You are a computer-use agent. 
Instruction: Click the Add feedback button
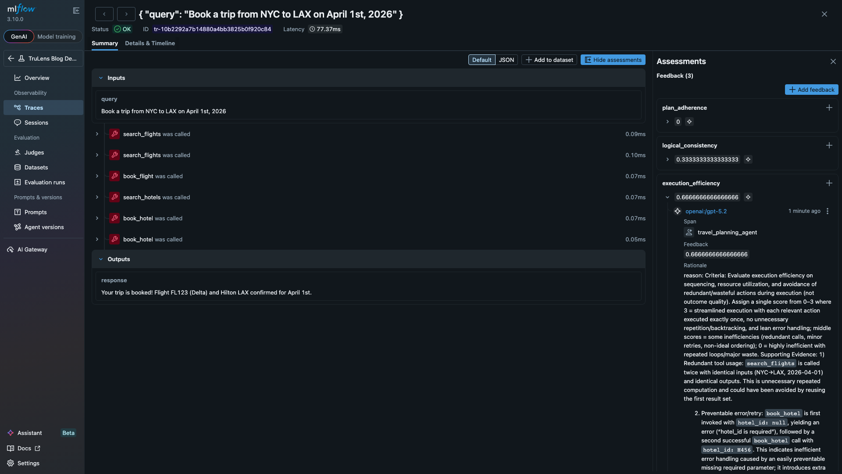click(x=811, y=90)
